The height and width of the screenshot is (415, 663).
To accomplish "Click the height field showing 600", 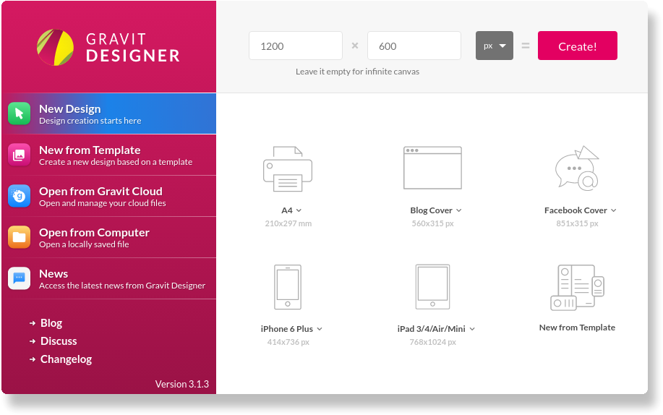I will pyautogui.click(x=414, y=46).
